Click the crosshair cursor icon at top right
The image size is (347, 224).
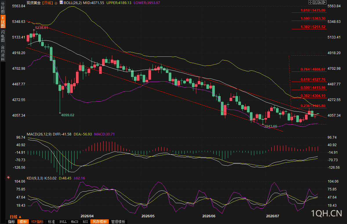point(310,2)
